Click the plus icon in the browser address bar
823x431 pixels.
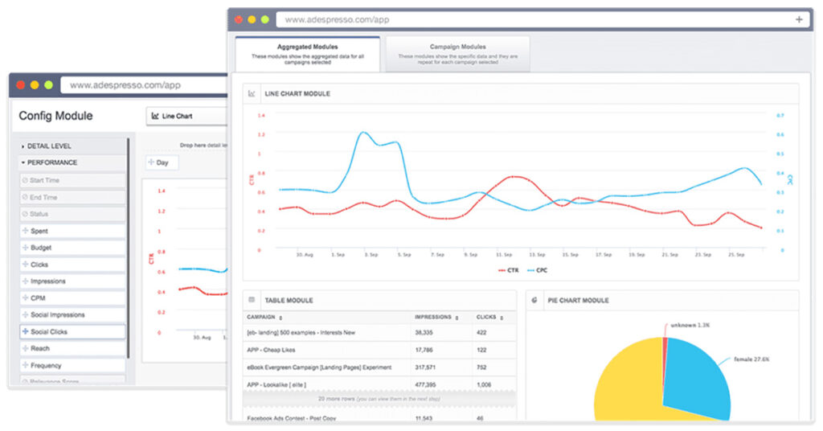point(798,19)
